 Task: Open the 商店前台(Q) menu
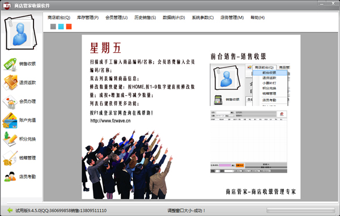pos(59,18)
